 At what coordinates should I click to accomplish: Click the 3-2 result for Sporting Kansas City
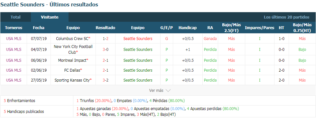click(x=106, y=80)
